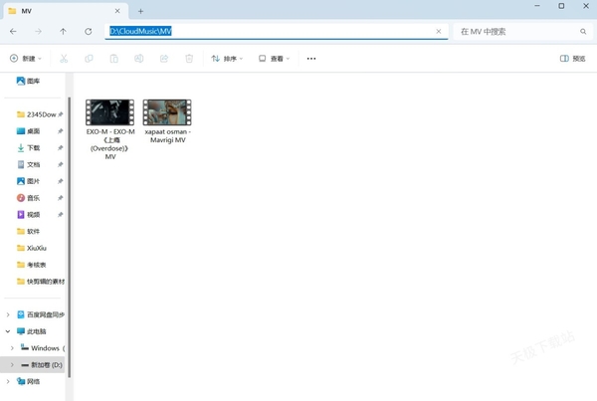
Task: Open 音乐 music in sidebar
Action: tap(29, 198)
